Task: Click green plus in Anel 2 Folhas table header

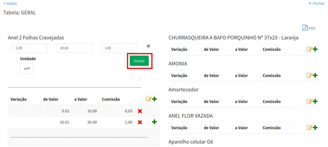Action: point(154,99)
